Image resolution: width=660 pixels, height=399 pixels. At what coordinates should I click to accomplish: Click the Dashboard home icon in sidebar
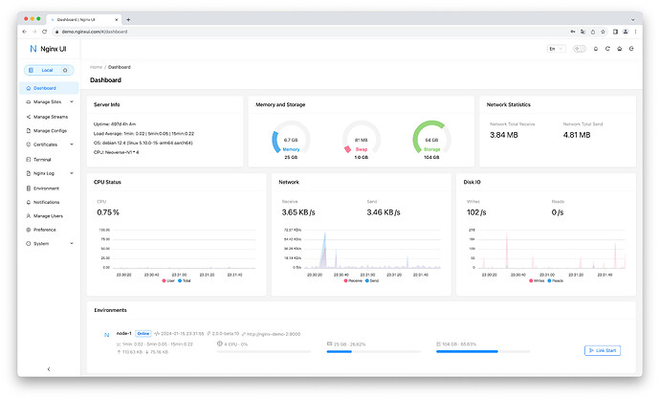pos(29,88)
